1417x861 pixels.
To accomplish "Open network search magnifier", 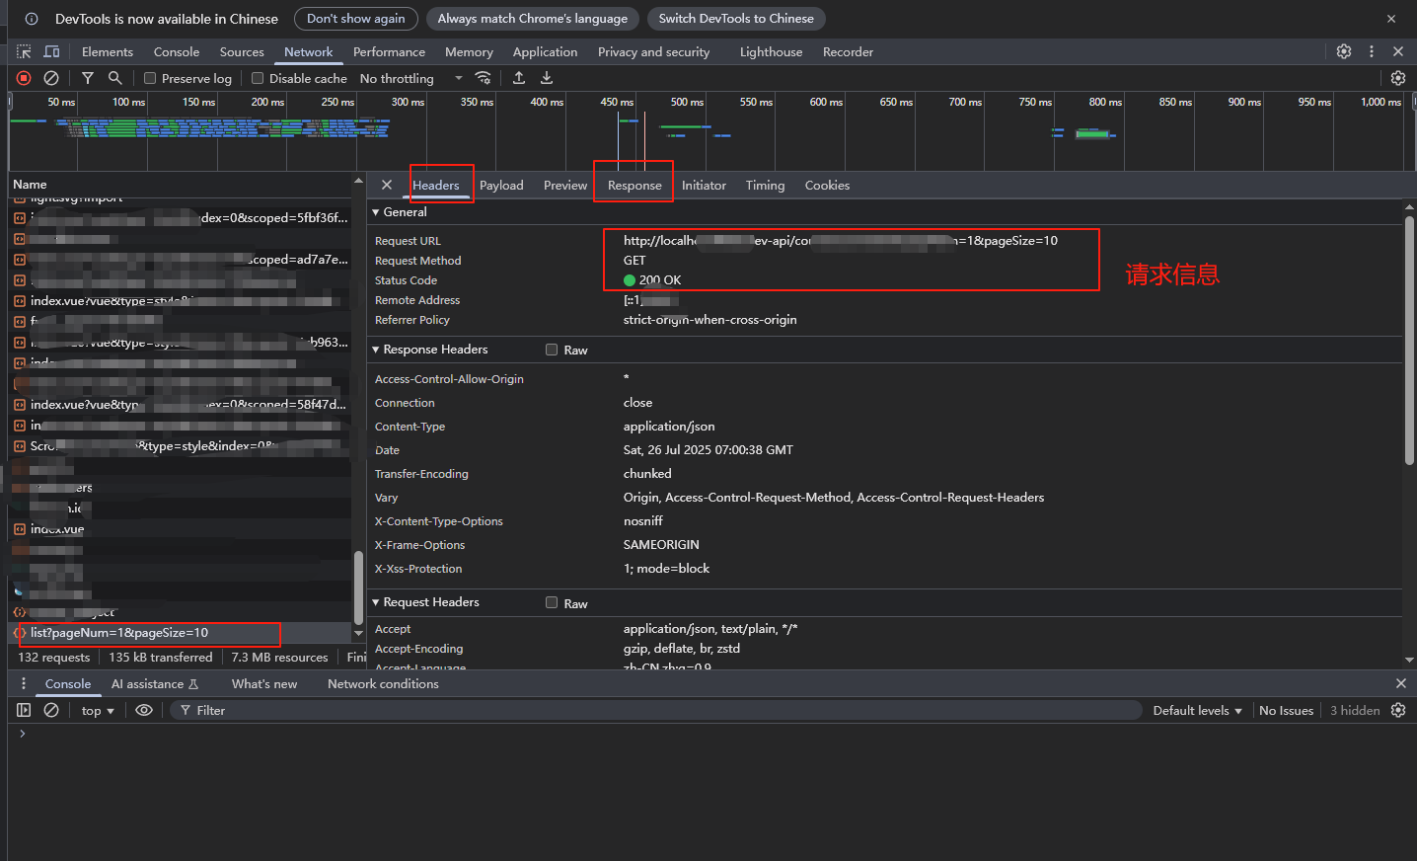I will [115, 78].
